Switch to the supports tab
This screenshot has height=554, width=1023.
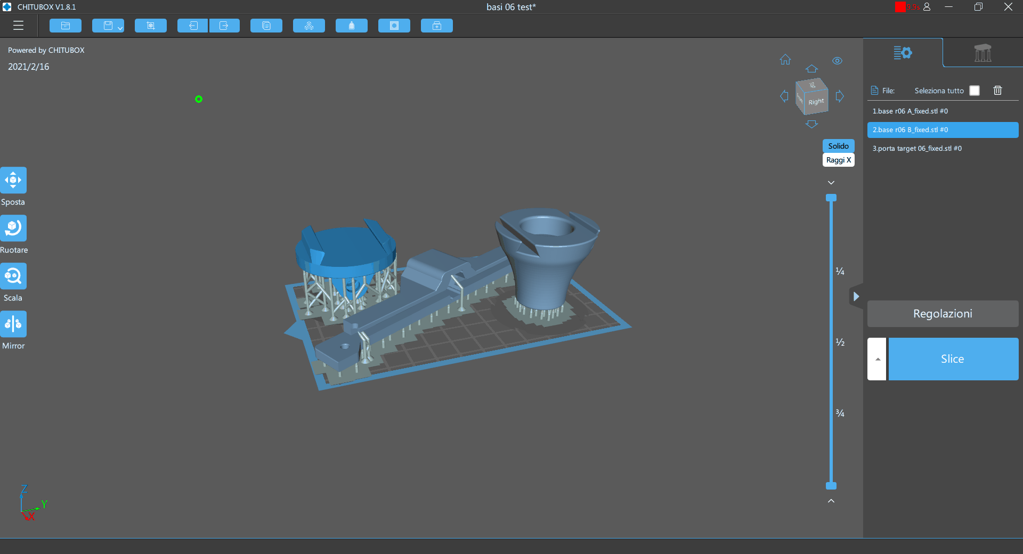point(983,53)
